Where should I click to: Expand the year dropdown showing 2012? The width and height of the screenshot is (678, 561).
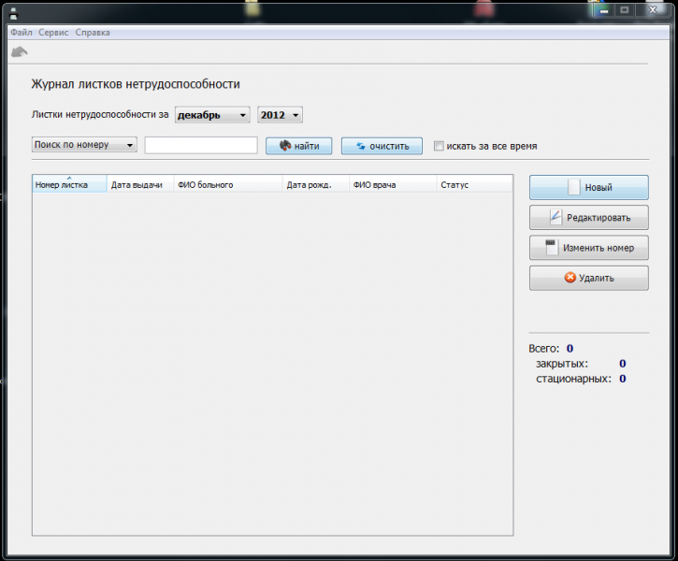point(280,115)
